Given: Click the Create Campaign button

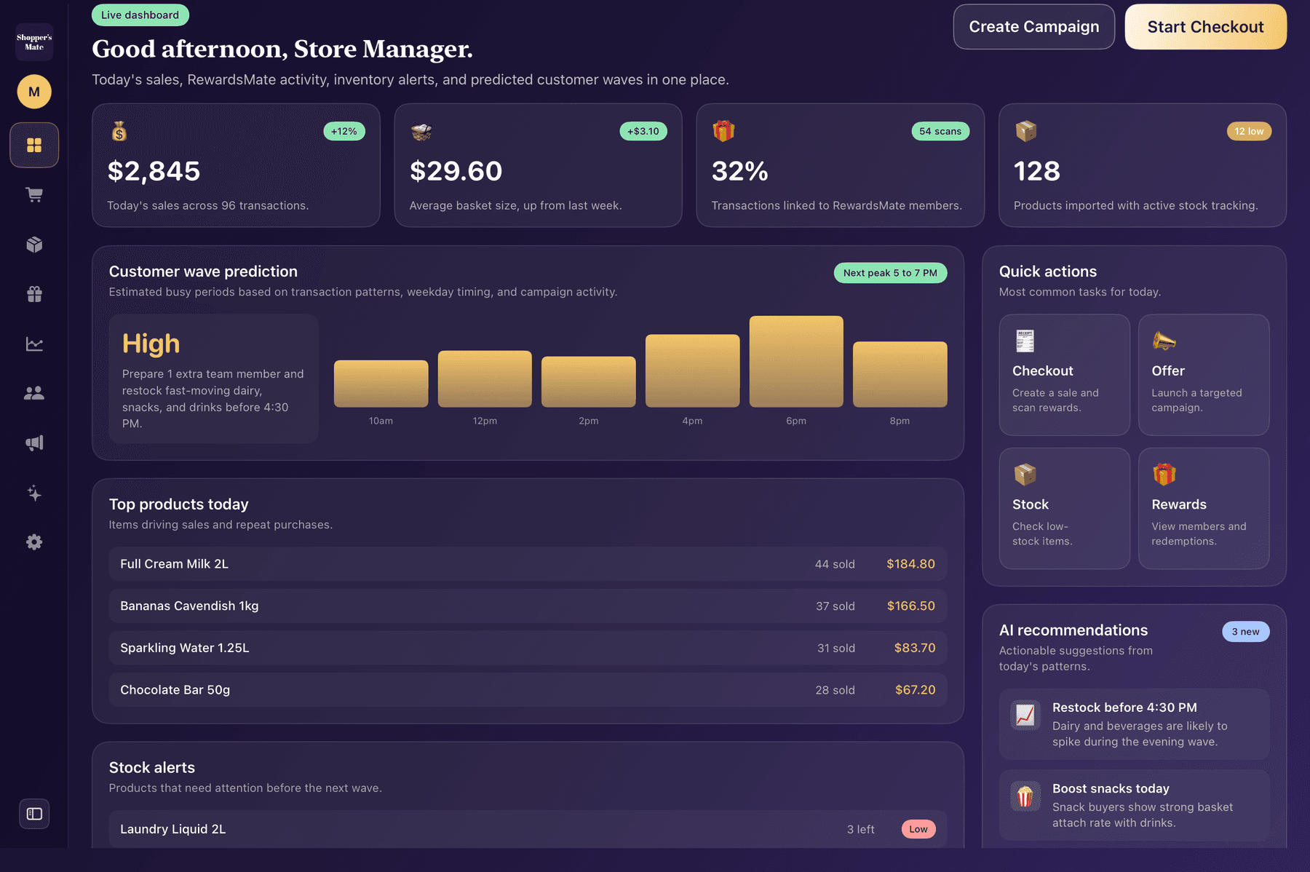Looking at the screenshot, I should (x=1034, y=27).
